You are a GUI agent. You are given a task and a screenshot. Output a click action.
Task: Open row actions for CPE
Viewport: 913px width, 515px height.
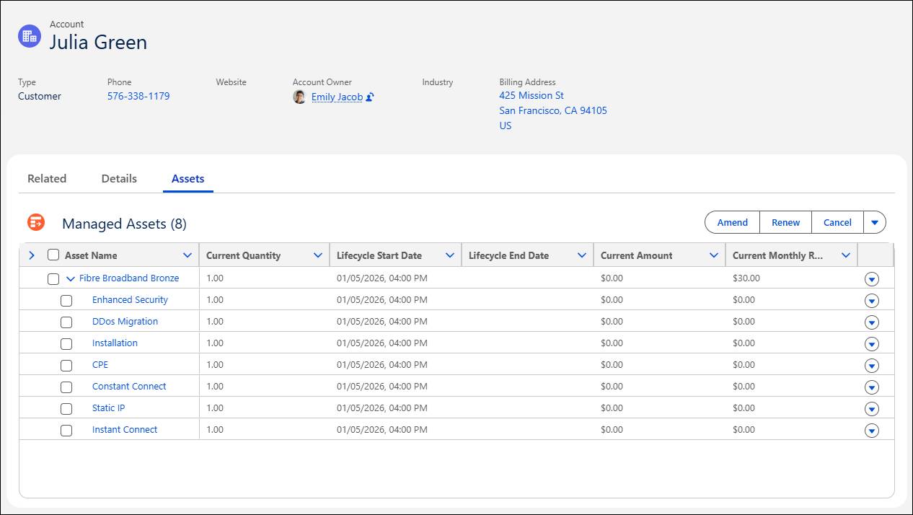872,366
